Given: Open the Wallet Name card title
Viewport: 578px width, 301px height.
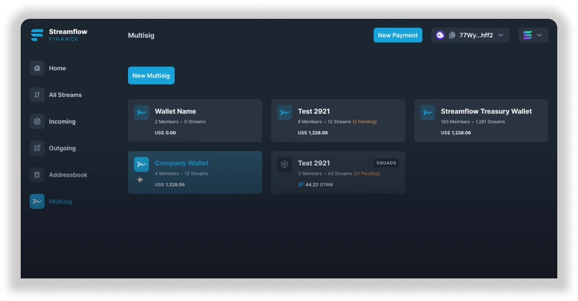Looking at the screenshot, I should tap(176, 111).
